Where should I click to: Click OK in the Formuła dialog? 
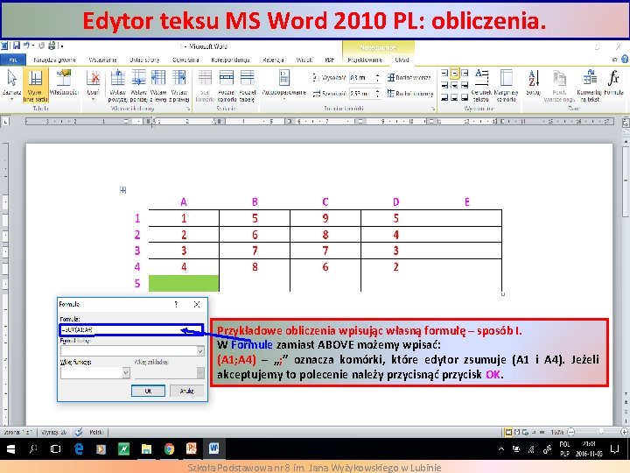pyautogui.click(x=148, y=391)
